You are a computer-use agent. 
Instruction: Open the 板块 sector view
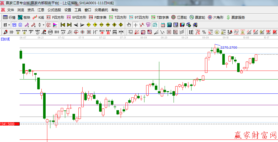pyautogui.click(x=24, y=17)
